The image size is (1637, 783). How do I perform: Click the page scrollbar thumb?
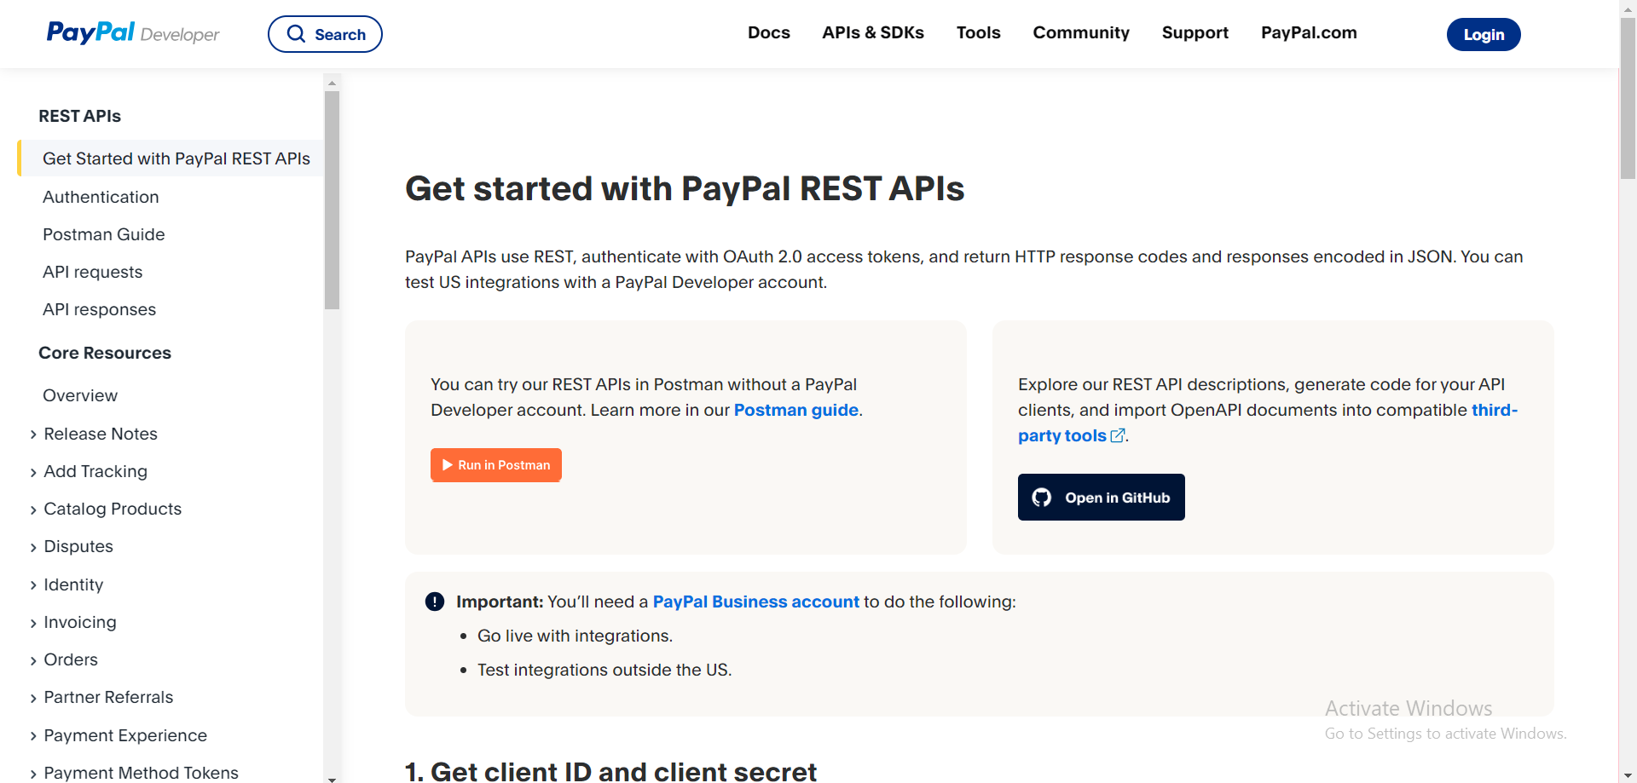1628,98
